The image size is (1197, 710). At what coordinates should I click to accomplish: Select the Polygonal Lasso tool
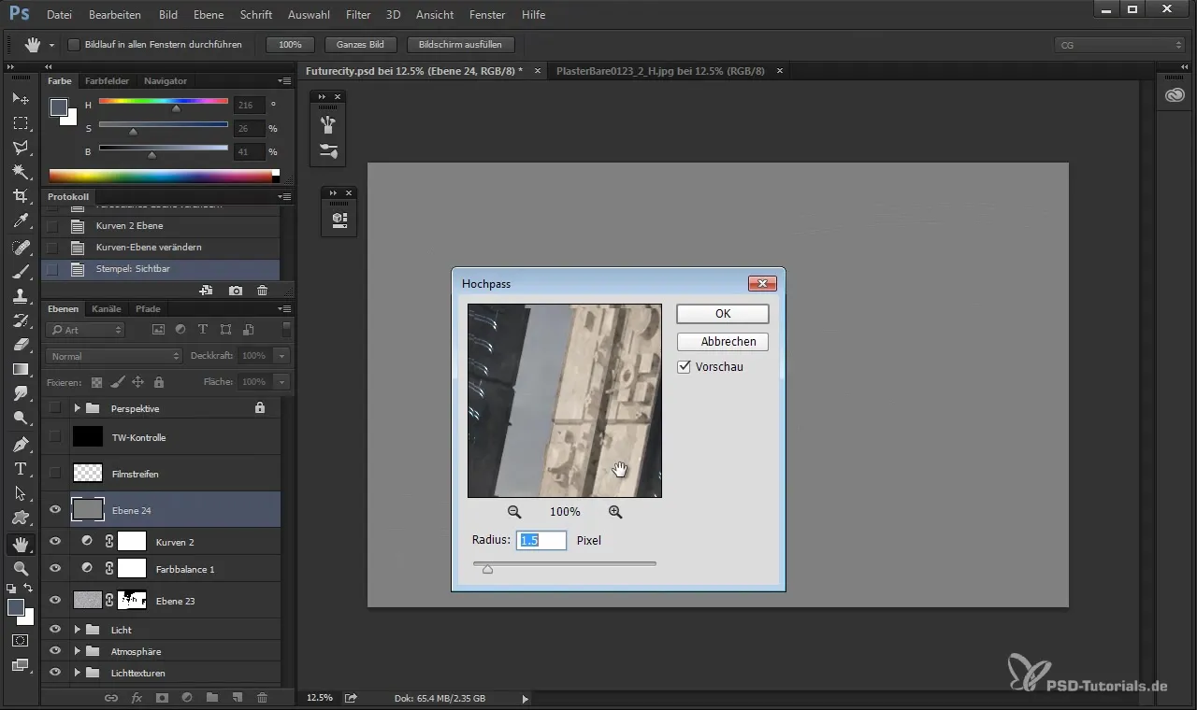pos(21,148)
